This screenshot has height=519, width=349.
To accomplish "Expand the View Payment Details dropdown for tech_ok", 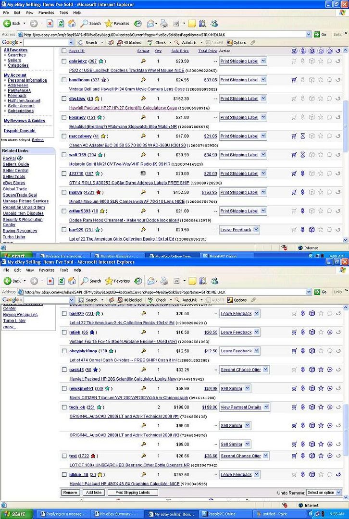I will pos(266,407).
